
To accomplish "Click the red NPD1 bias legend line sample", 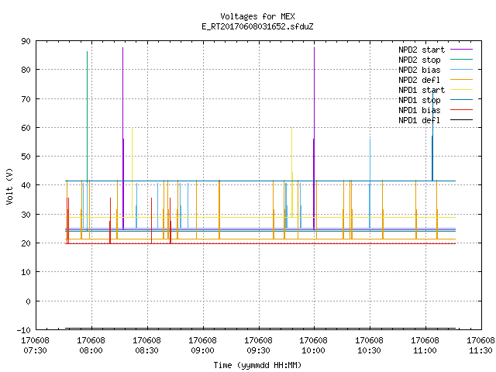I will 462,110.
